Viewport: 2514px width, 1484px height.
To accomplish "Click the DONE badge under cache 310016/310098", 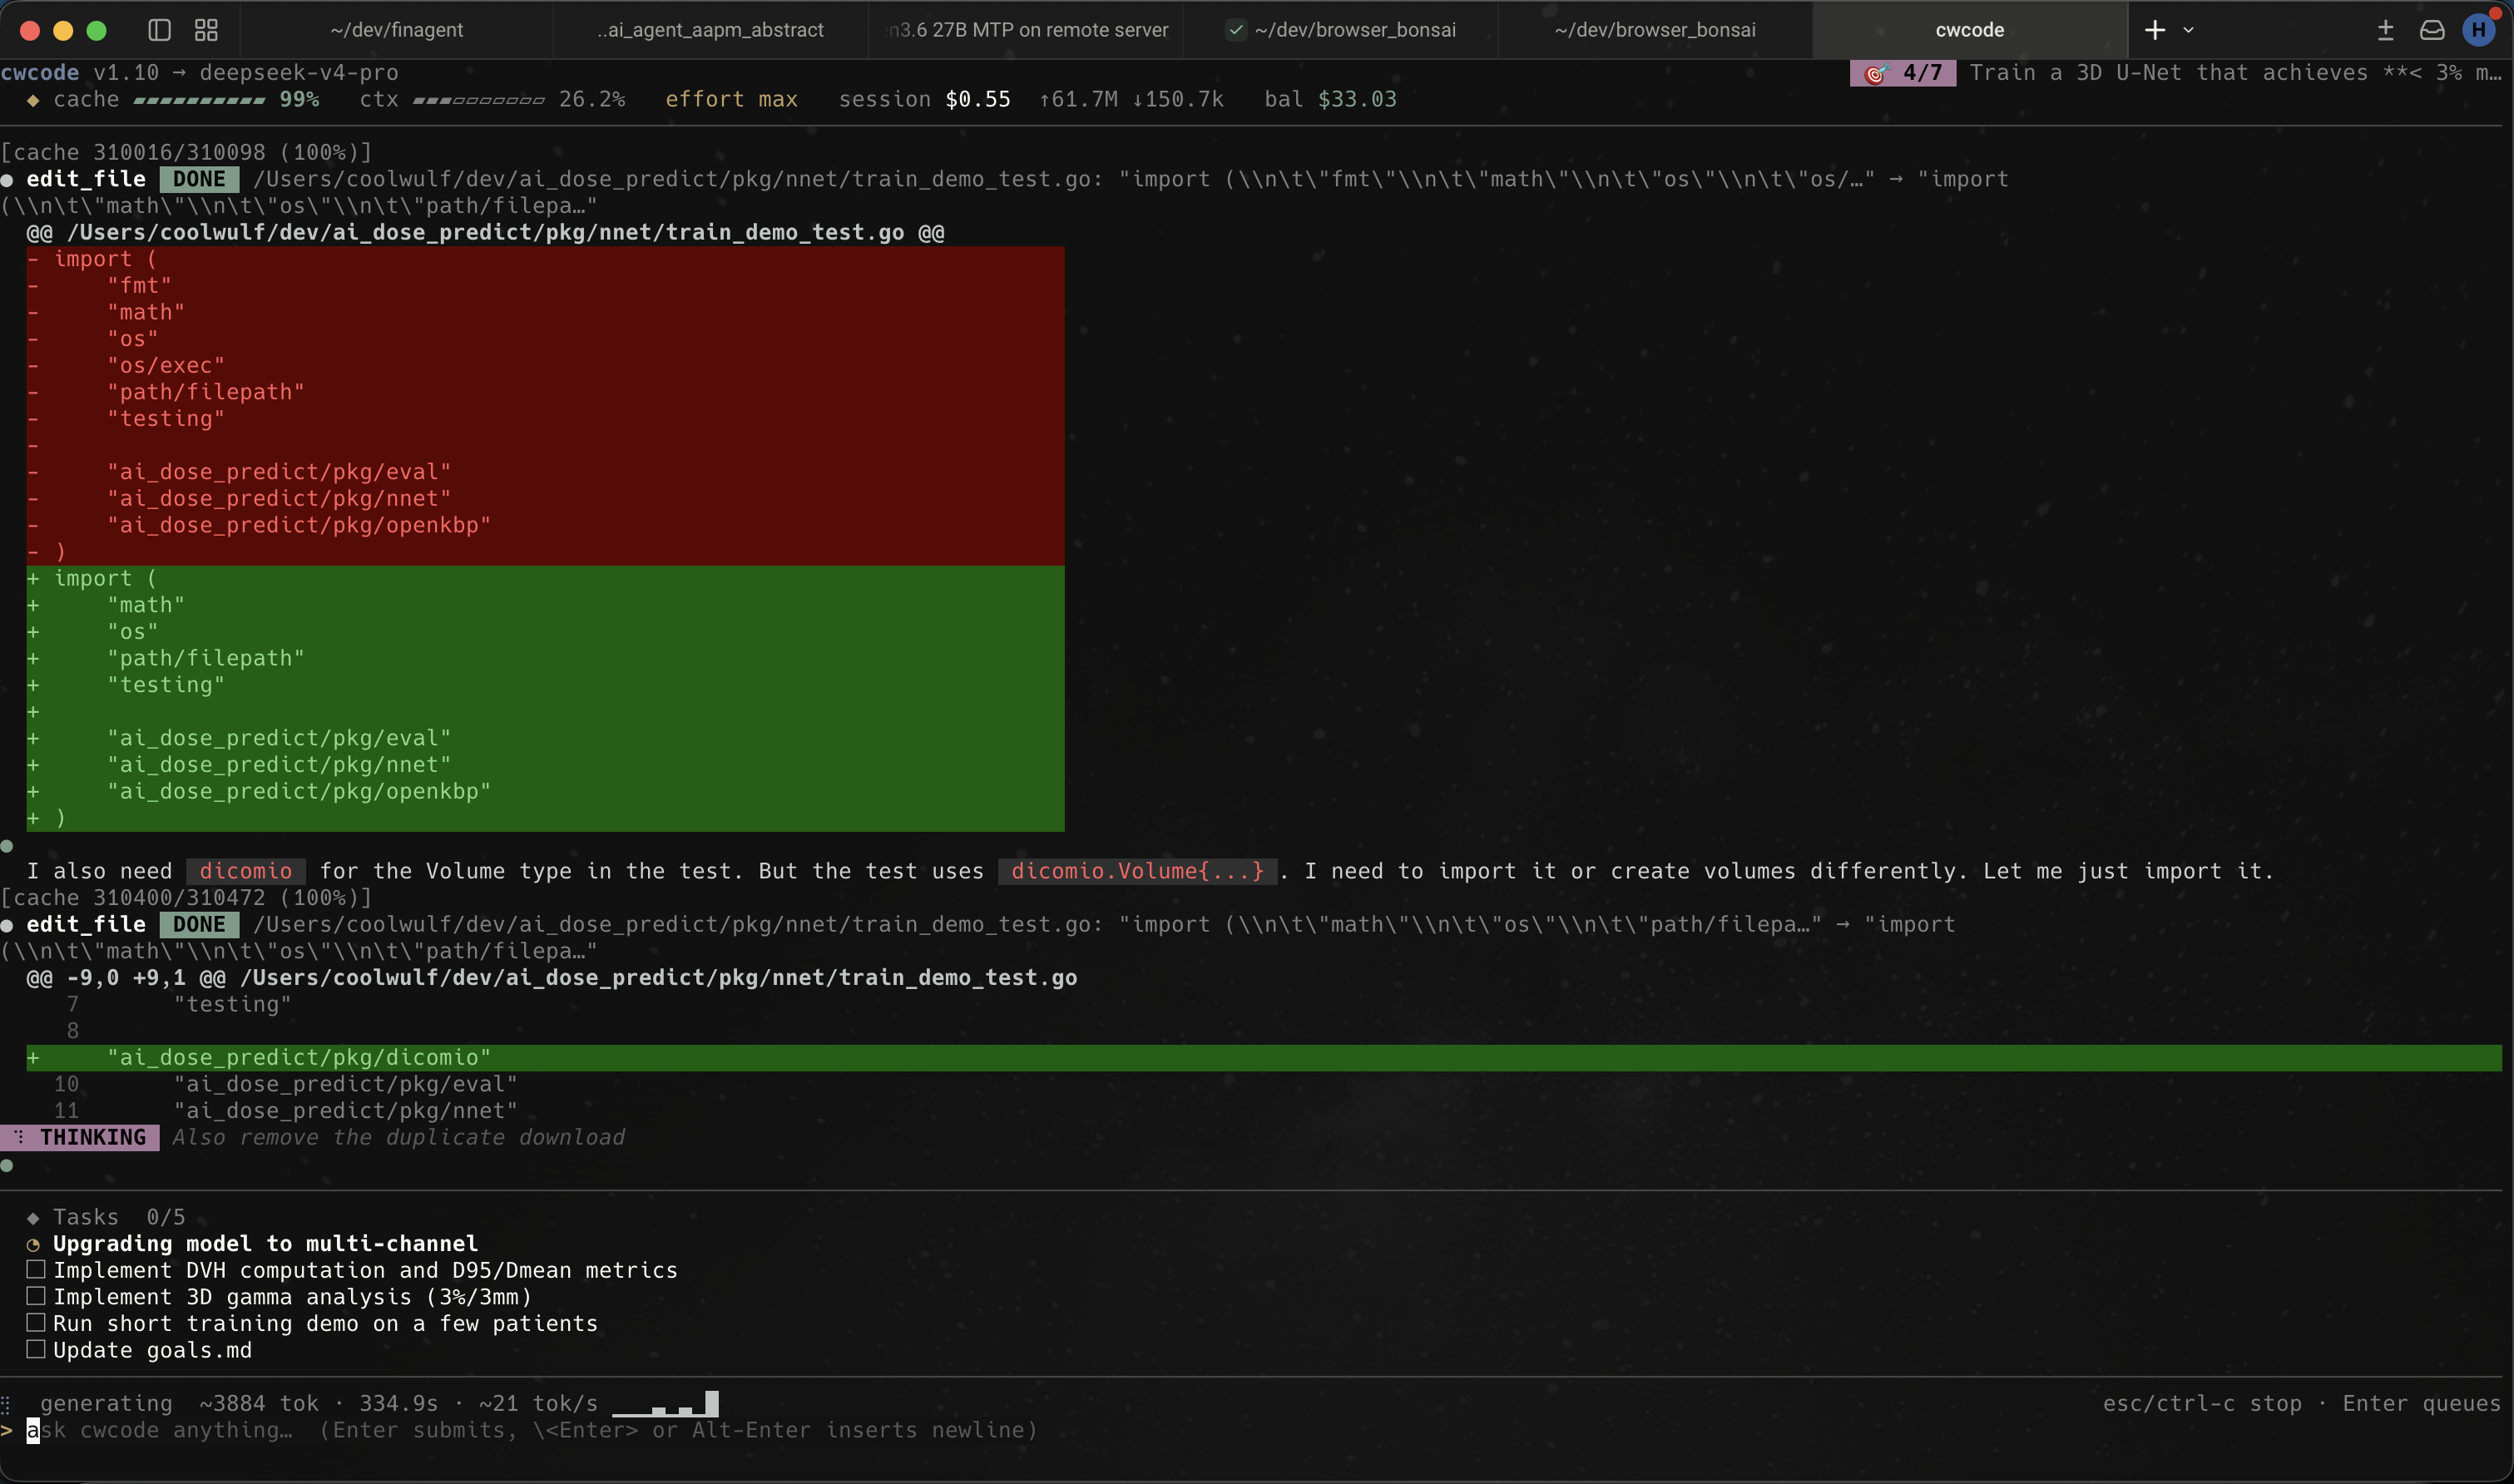I will pyautogui.click(x=199, y=180).
